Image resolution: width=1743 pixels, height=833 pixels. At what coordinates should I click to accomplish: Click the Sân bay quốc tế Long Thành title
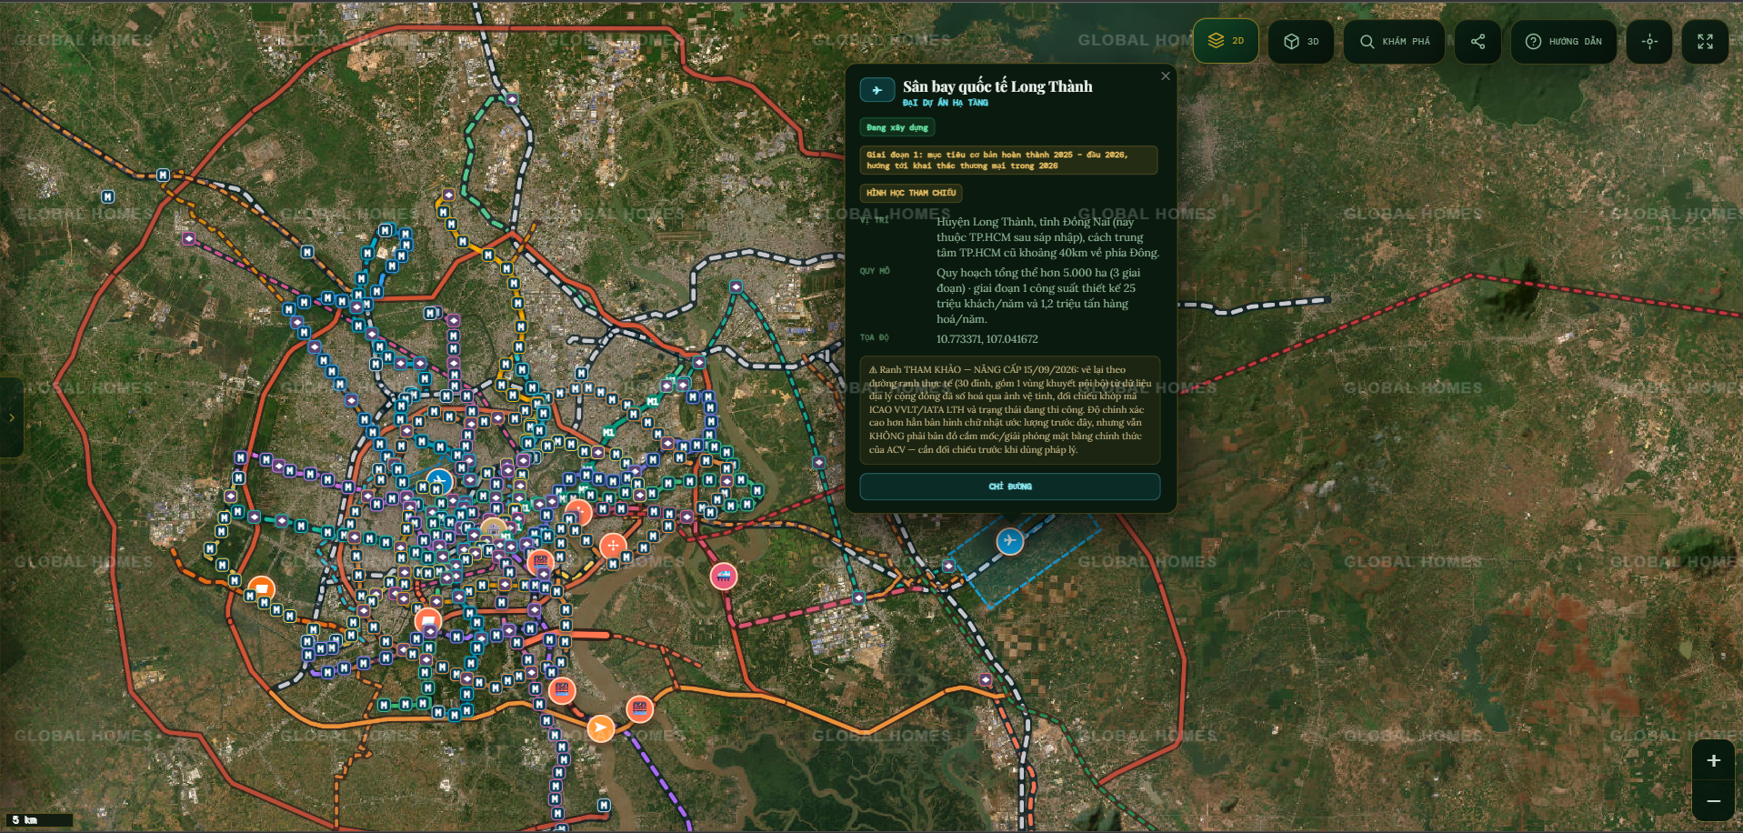997,86
